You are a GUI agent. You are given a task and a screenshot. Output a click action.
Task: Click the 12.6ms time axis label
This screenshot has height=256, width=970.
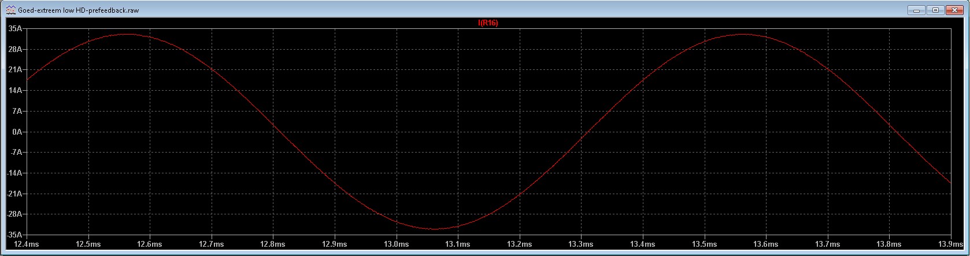(150, 244)
